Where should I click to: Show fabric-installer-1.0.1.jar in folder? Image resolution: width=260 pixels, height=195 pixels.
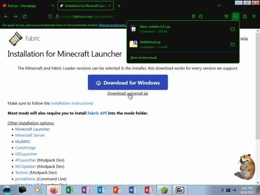pos(233,29)
